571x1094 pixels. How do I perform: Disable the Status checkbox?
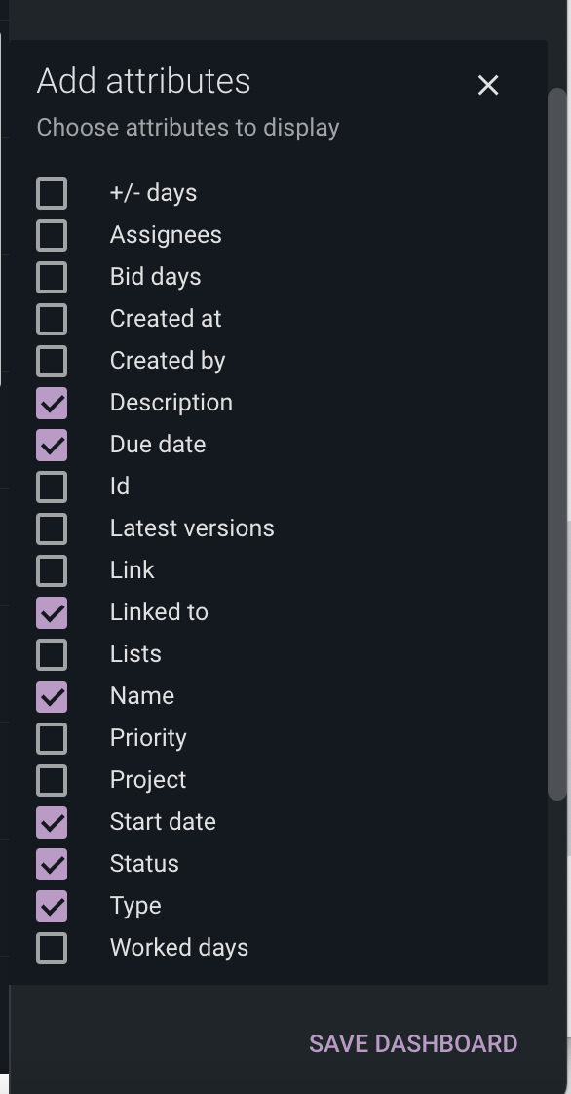coord(53,863)
